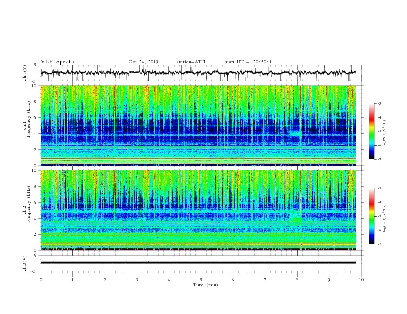The width and height of the screenshot is (407, 314).
Task: Click the "2" kHz tick on ch.2 frequency axis
Action: (x=36, y=234)
